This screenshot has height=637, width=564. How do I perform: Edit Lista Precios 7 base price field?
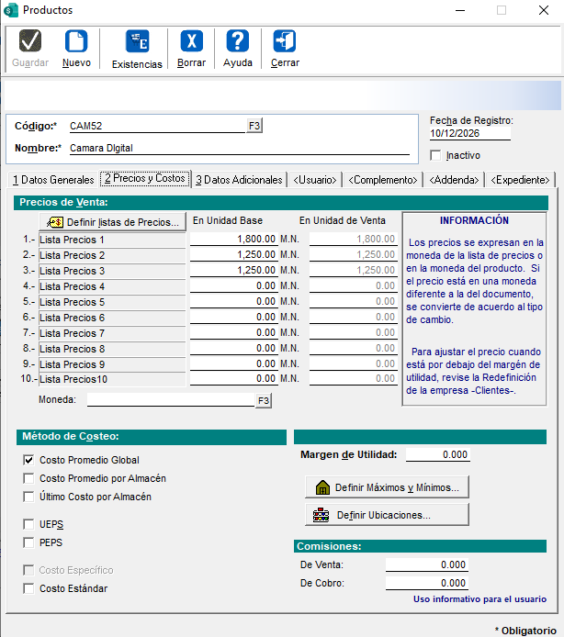coord(234,332)
